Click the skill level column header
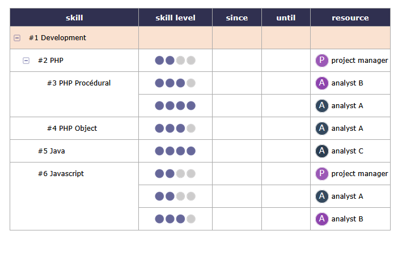The image size is (398, 265). pos(175,18)
